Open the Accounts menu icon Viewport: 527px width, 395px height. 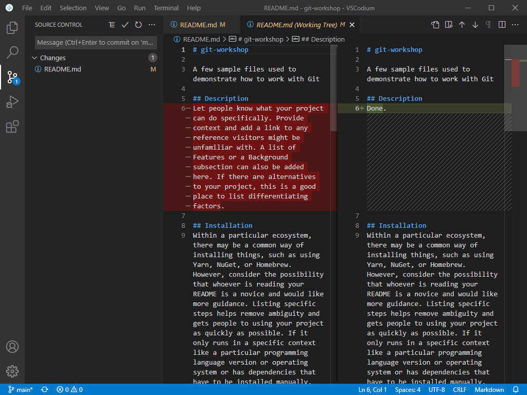click(x=12, y=347)
